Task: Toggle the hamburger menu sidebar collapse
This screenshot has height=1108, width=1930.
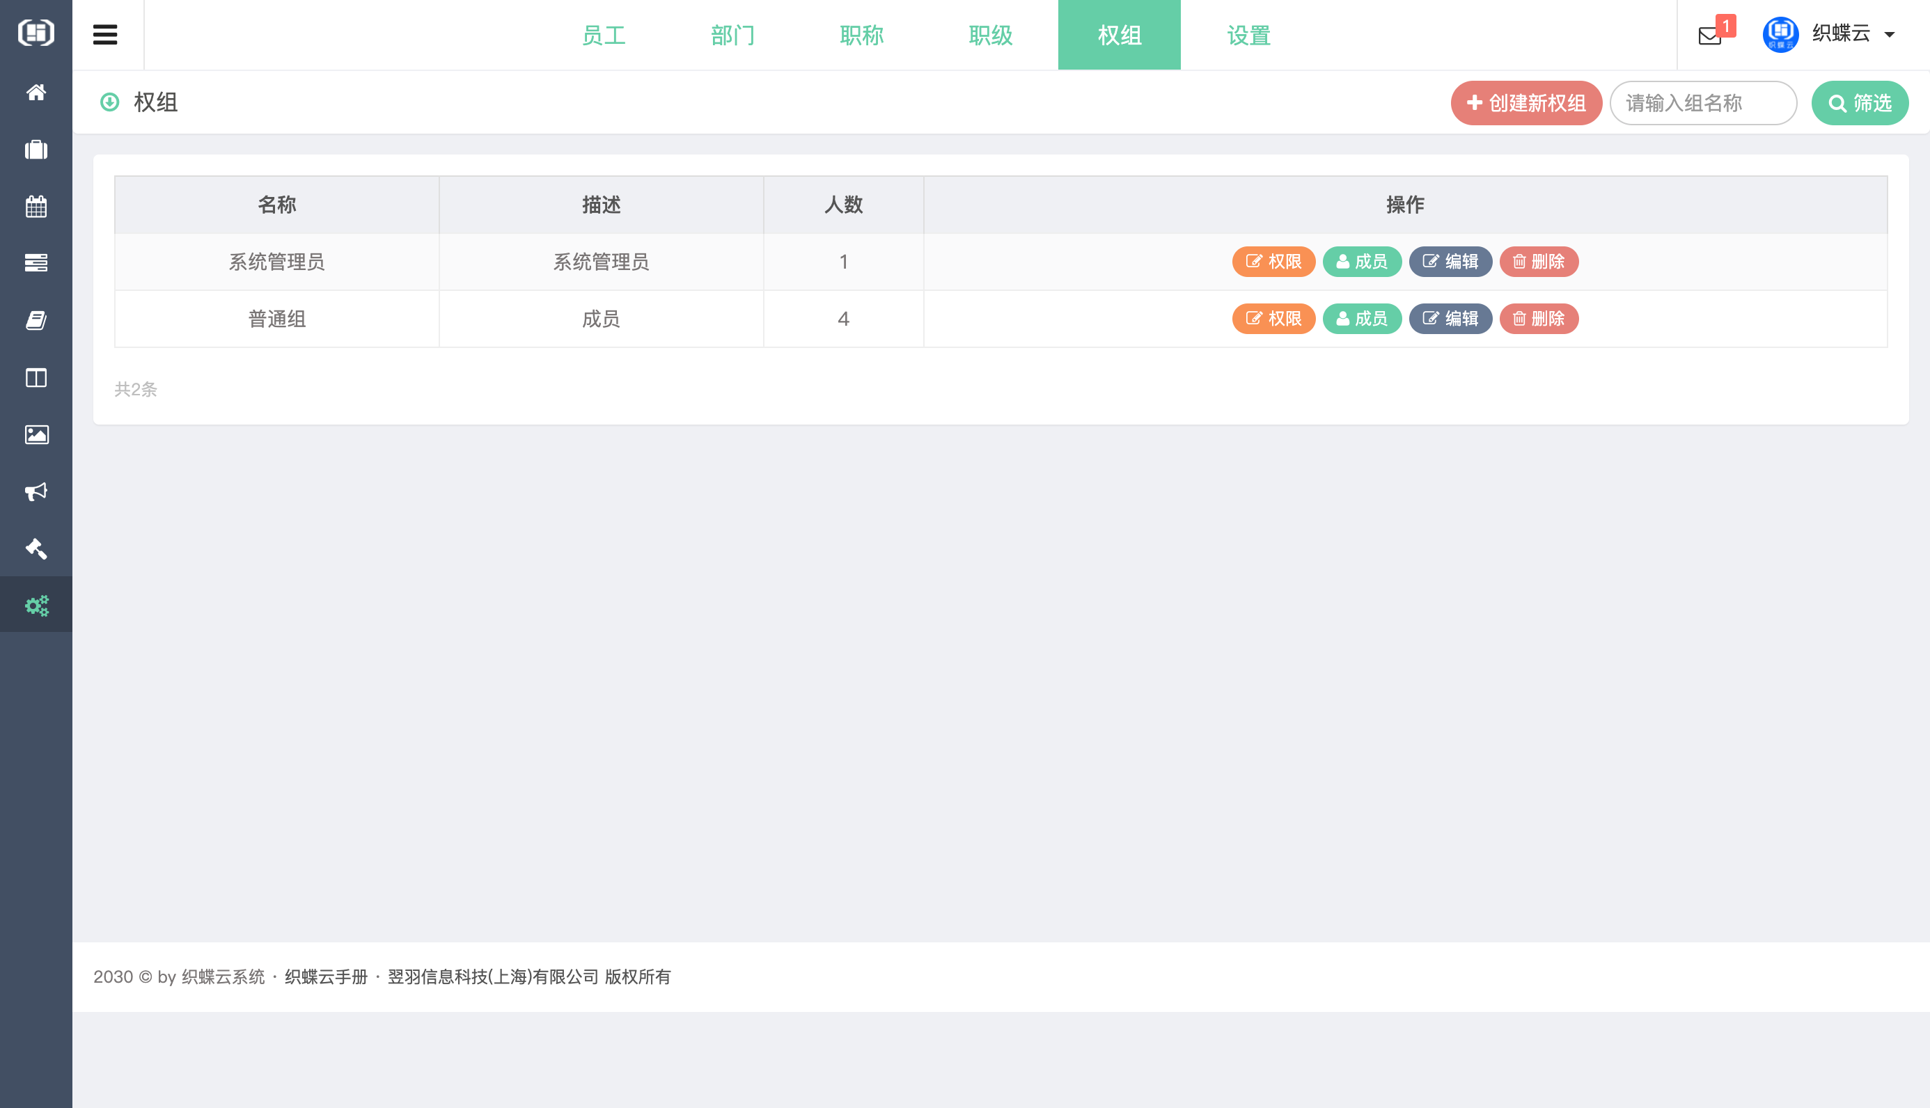Action: tap(105, 35)
